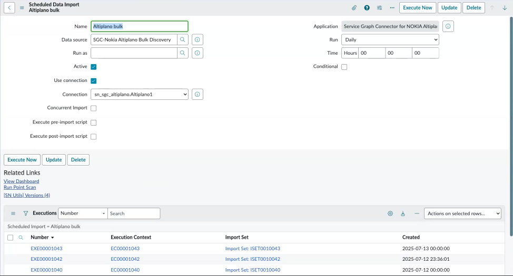Look up Run as user magnifier icon
Viewport: 513px width, 276px height.
point(183,53)
